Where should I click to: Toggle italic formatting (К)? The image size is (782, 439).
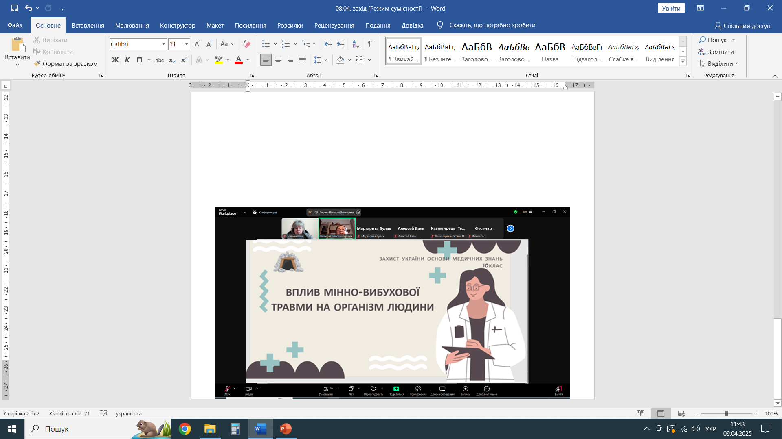click(127, 60)
